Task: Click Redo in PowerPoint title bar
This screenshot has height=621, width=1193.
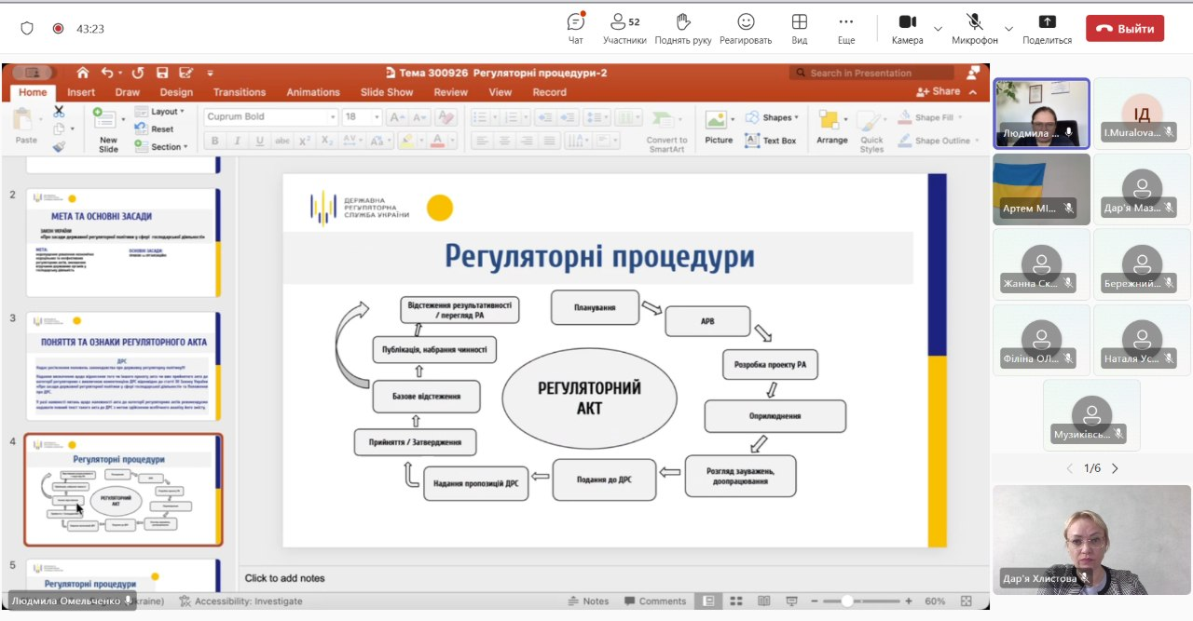Action: click(x=138, y=73)
